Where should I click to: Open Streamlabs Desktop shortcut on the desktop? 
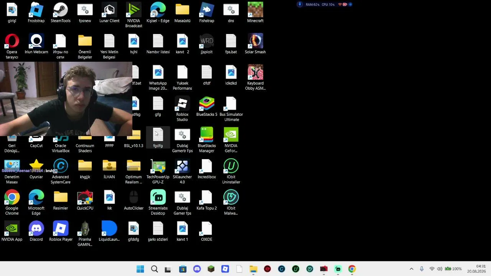(158, 203)
